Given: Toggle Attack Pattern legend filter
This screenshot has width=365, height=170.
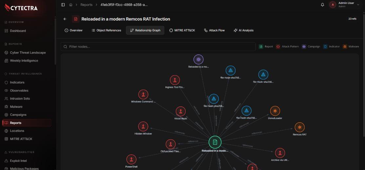Looking at the screenshot, I should 288,47.
